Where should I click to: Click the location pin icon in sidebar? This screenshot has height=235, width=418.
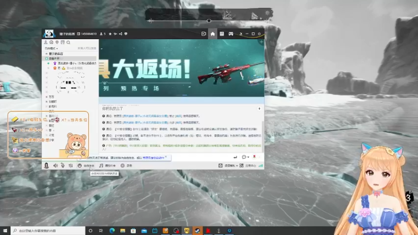coord(57,42)
